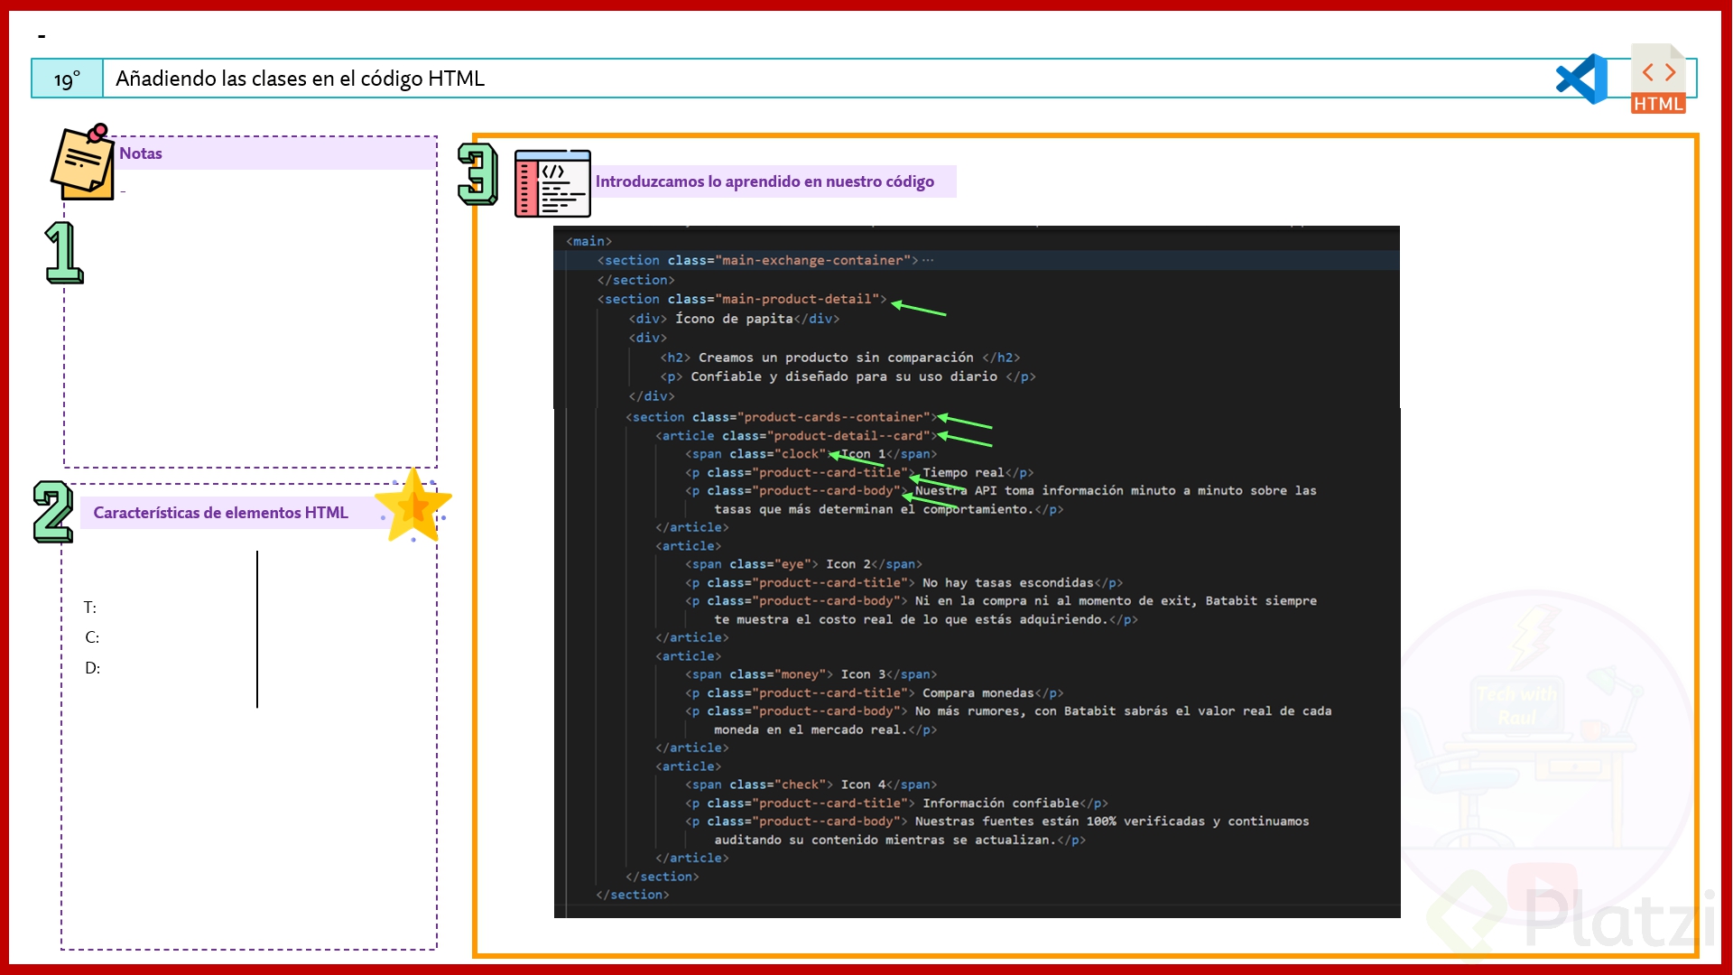Click the 'Nuestra API toma información' card body line
Viewport: 1733px width, 975px height.
pyautogui.click(x=1000, y=491)
